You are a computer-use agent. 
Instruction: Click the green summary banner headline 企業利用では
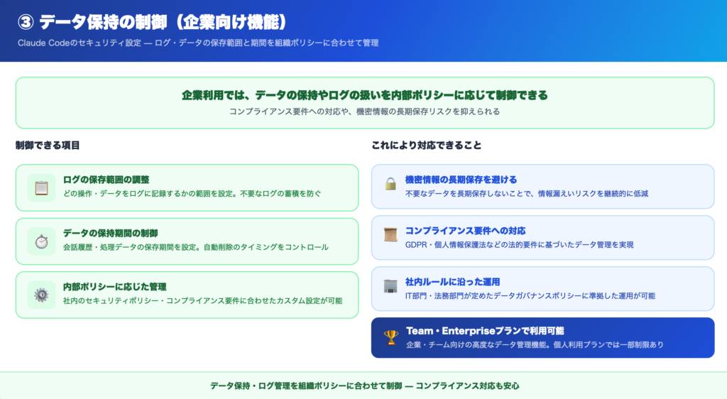pyautogui.click(x=364, y=95)
